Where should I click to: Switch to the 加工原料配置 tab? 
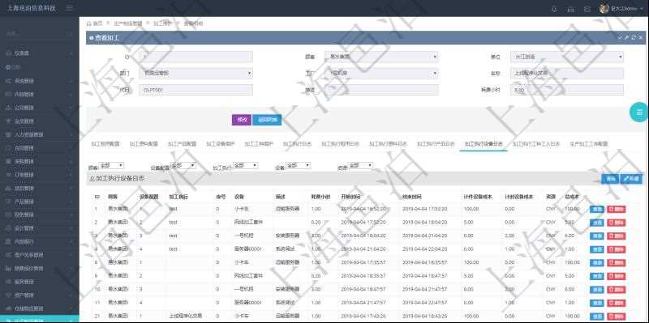(144, 144)
